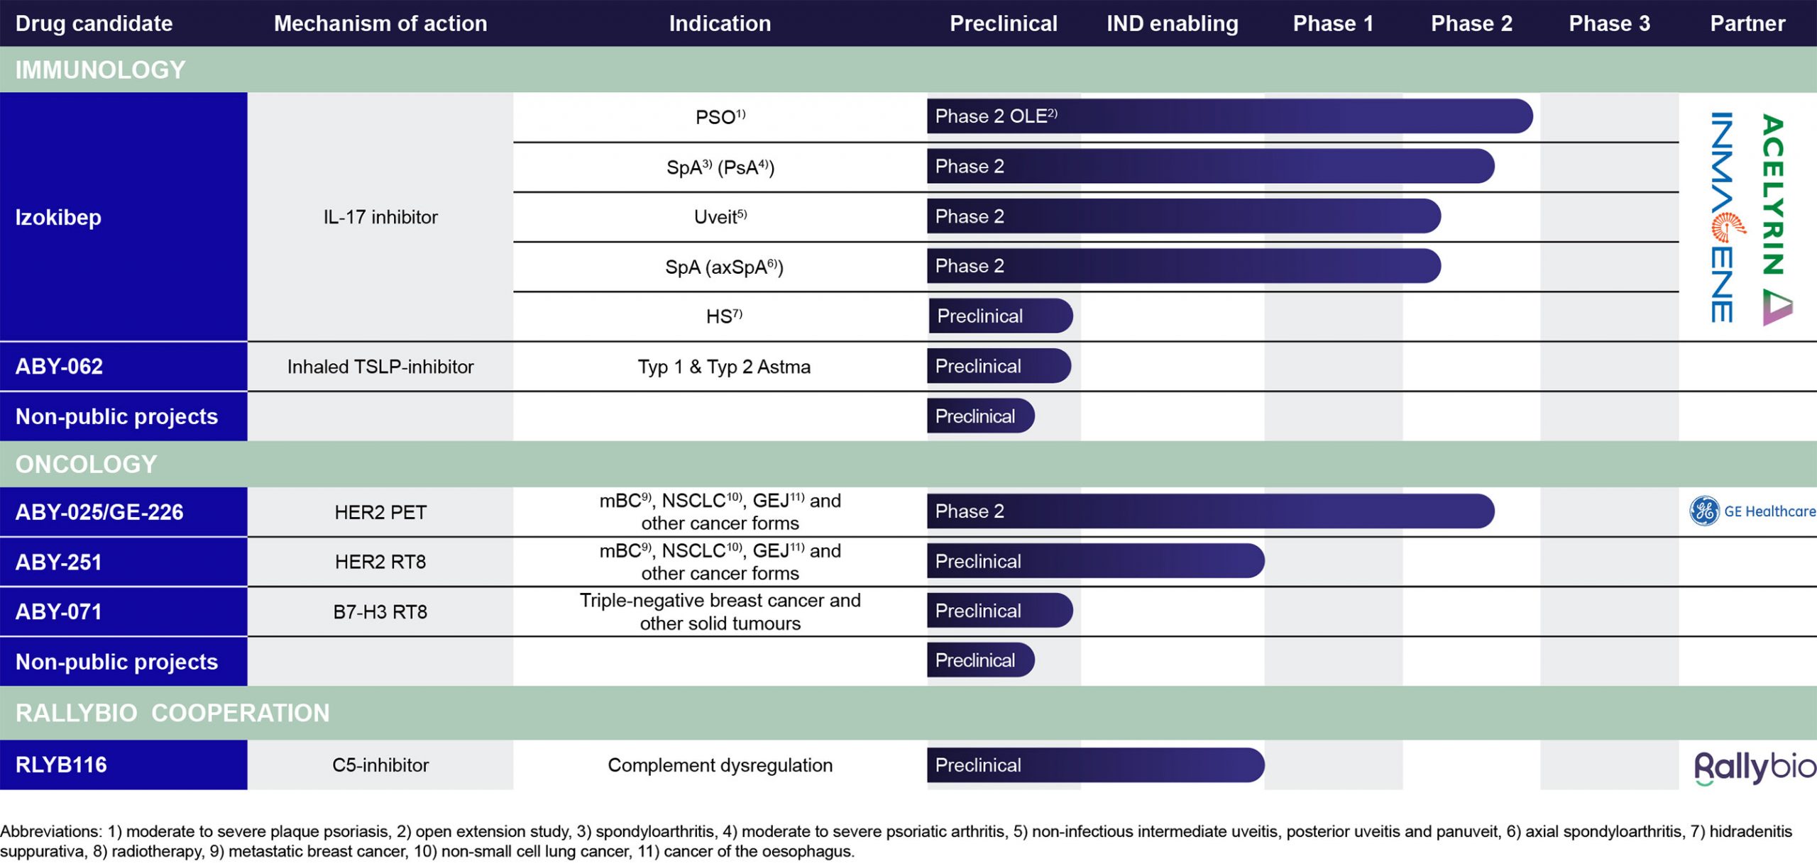The height and width of the screenshot is (866, 1817).
Task: Click the Immunology section header
Action: 100,70
